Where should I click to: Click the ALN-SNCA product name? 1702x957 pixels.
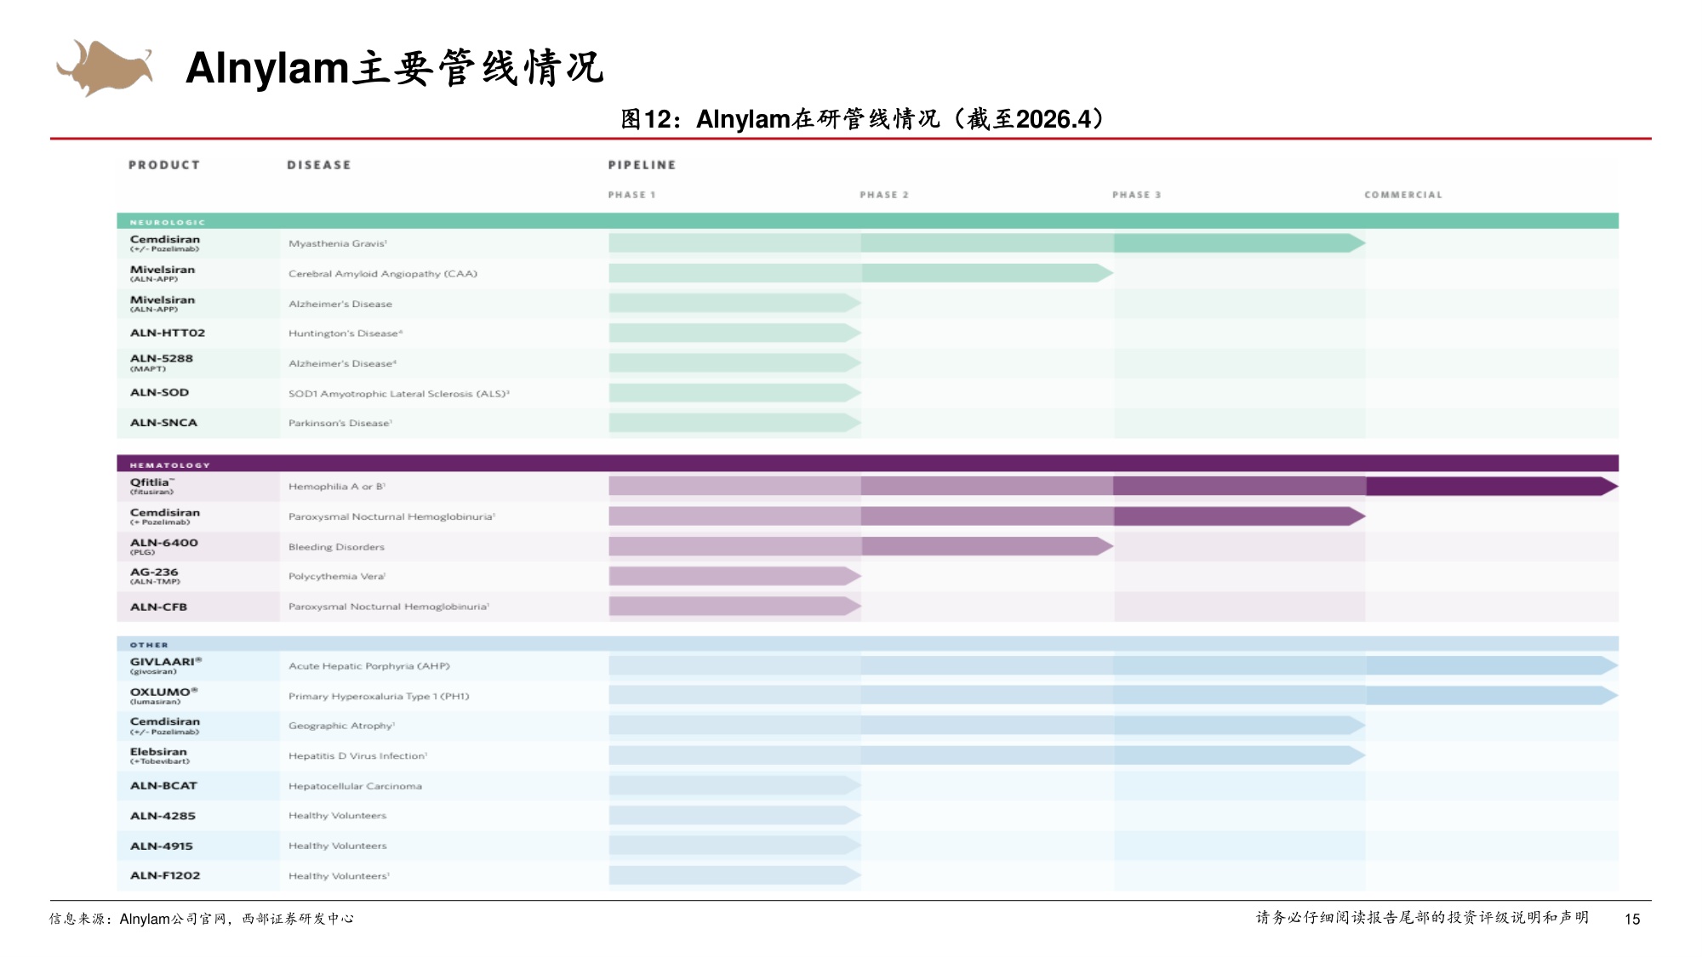(163, 422)
